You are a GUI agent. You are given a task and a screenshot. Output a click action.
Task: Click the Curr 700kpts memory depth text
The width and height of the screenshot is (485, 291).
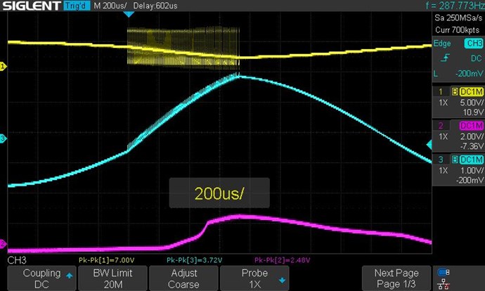pyautogui.click(x=457, y=30)
